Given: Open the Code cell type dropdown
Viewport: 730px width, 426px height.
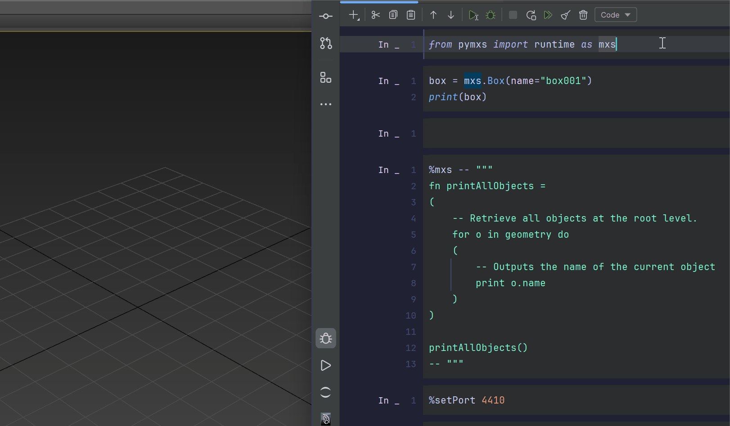Looking at the screenshot, I should [616, 15].
